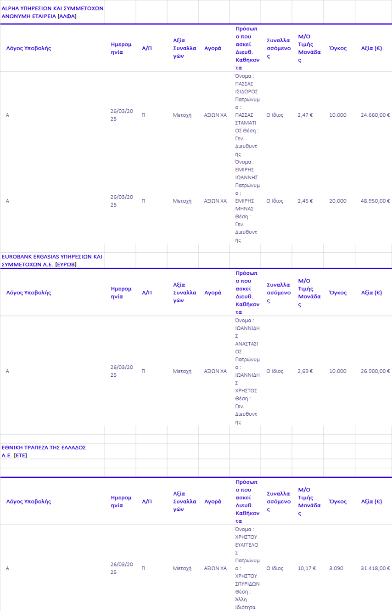
Task: Click Αξία Συναλλαγών header in ΕΤΕ table
Action: coord(185,502)
